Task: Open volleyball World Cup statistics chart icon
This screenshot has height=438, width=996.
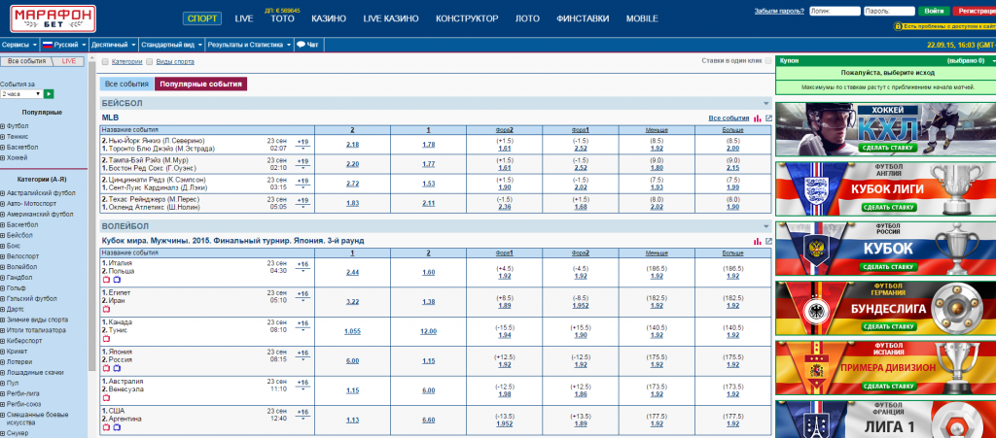Action: [x=757, y=241]
